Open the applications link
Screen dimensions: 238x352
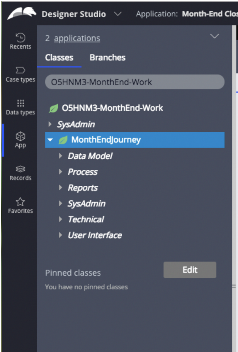[77, 38]
